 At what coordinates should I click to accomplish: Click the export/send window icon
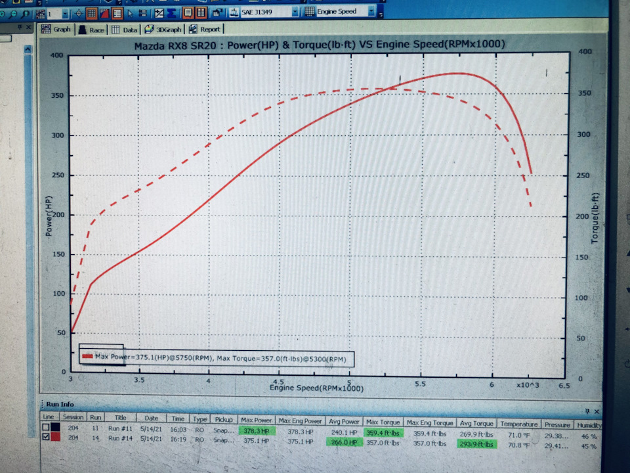click(x=217, y=13)
